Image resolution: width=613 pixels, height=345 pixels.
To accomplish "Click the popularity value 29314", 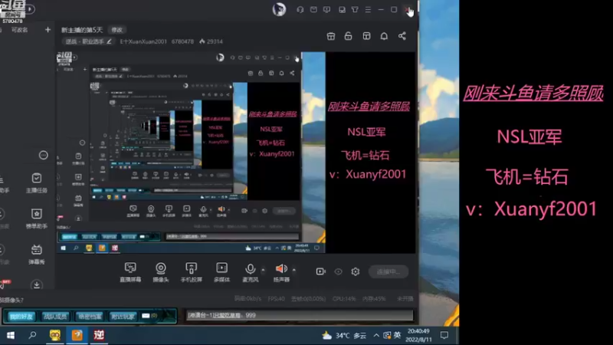I will [x=211, y=41].
